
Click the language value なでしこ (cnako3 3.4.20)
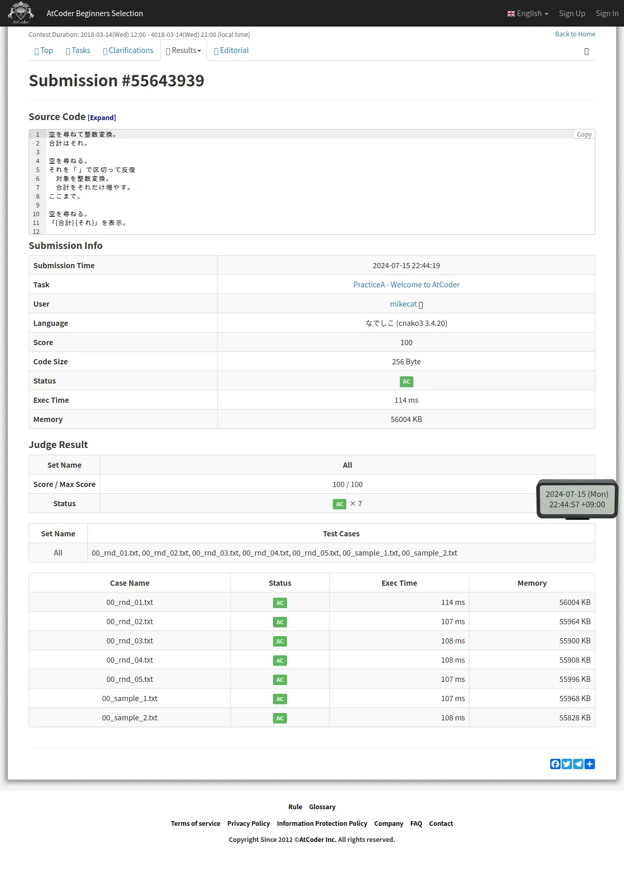[406, 323]
